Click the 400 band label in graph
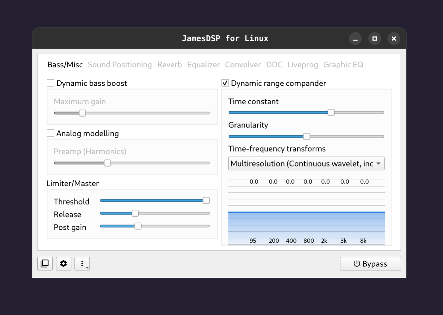This screenshot has width=443, height=315. (x=291, y=241)
